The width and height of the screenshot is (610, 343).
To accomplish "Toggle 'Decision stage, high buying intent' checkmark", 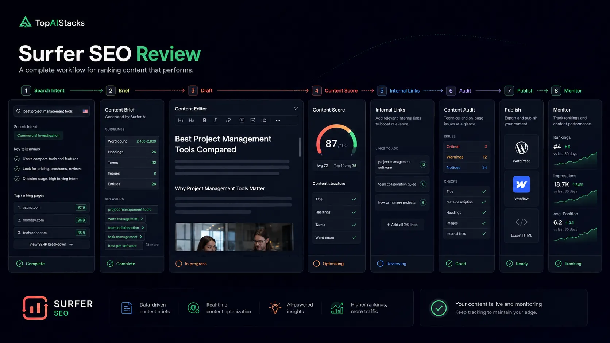I will [x=17, y=179].
